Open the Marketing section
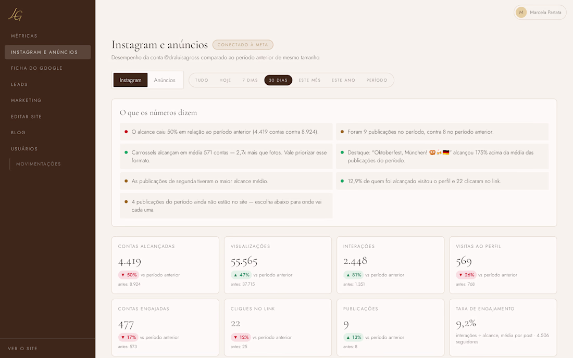The image size is (573, 358). pos(26,100)
